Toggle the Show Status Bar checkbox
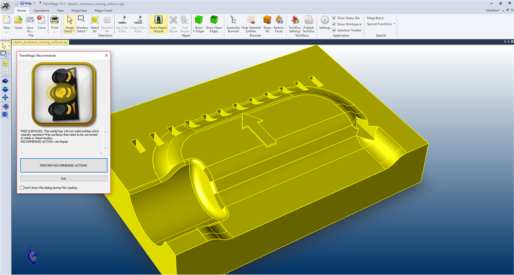This screenshot has width=514, height=275. pos(335,18)
